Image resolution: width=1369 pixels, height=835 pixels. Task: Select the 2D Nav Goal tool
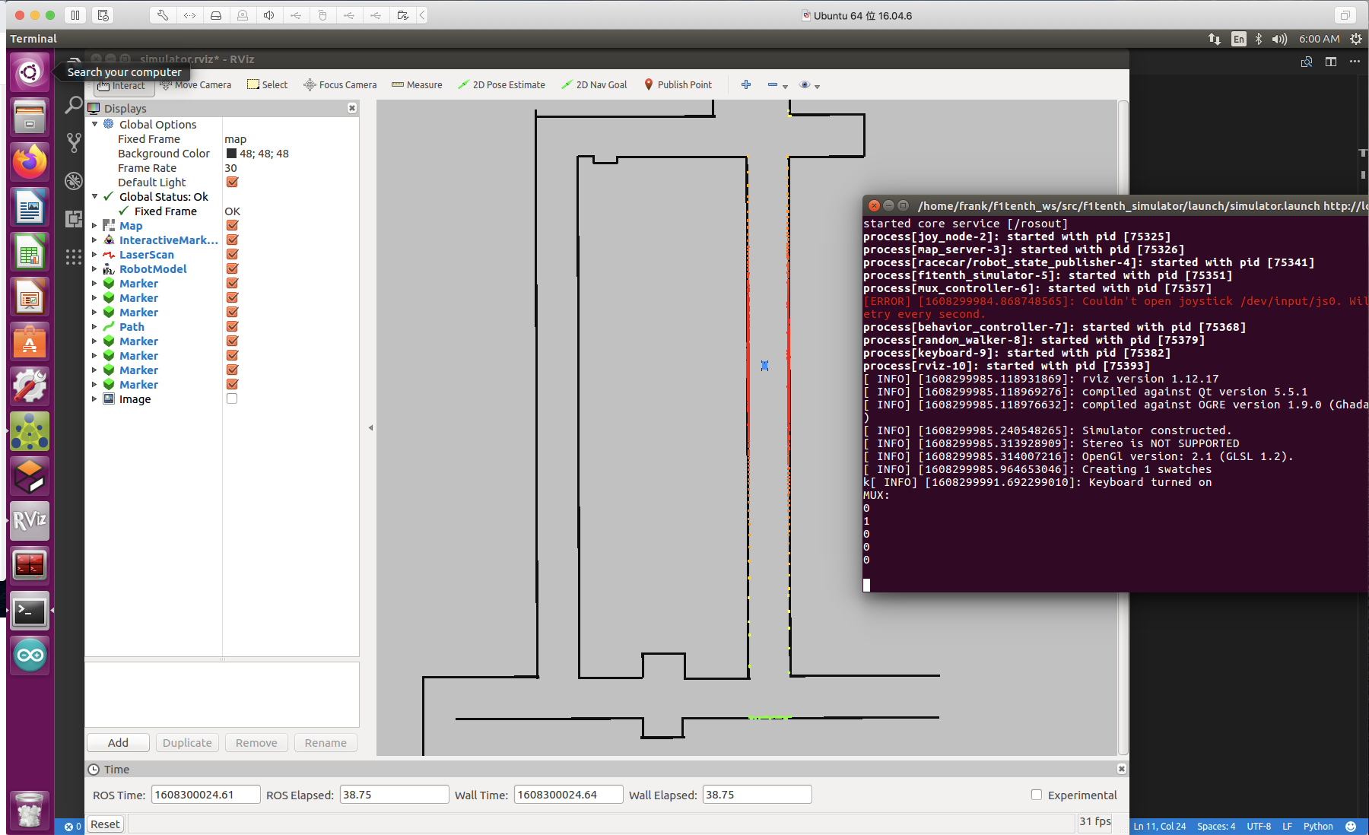pyautogui.click(x=594, y=84)
